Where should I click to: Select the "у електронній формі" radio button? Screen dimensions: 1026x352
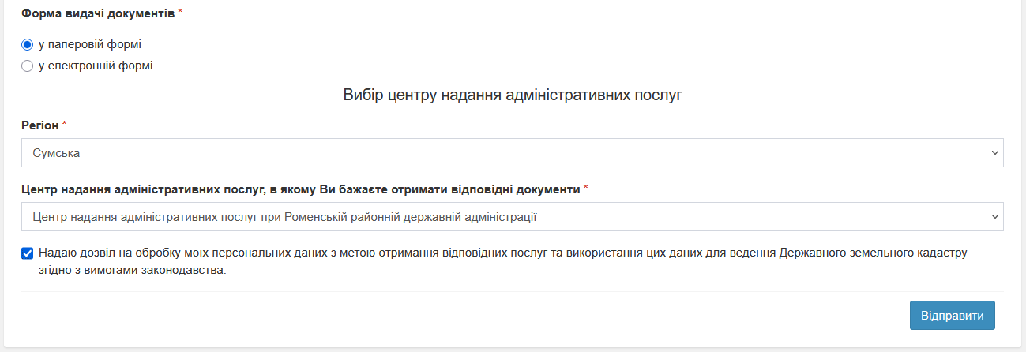[x=27, y=66]
